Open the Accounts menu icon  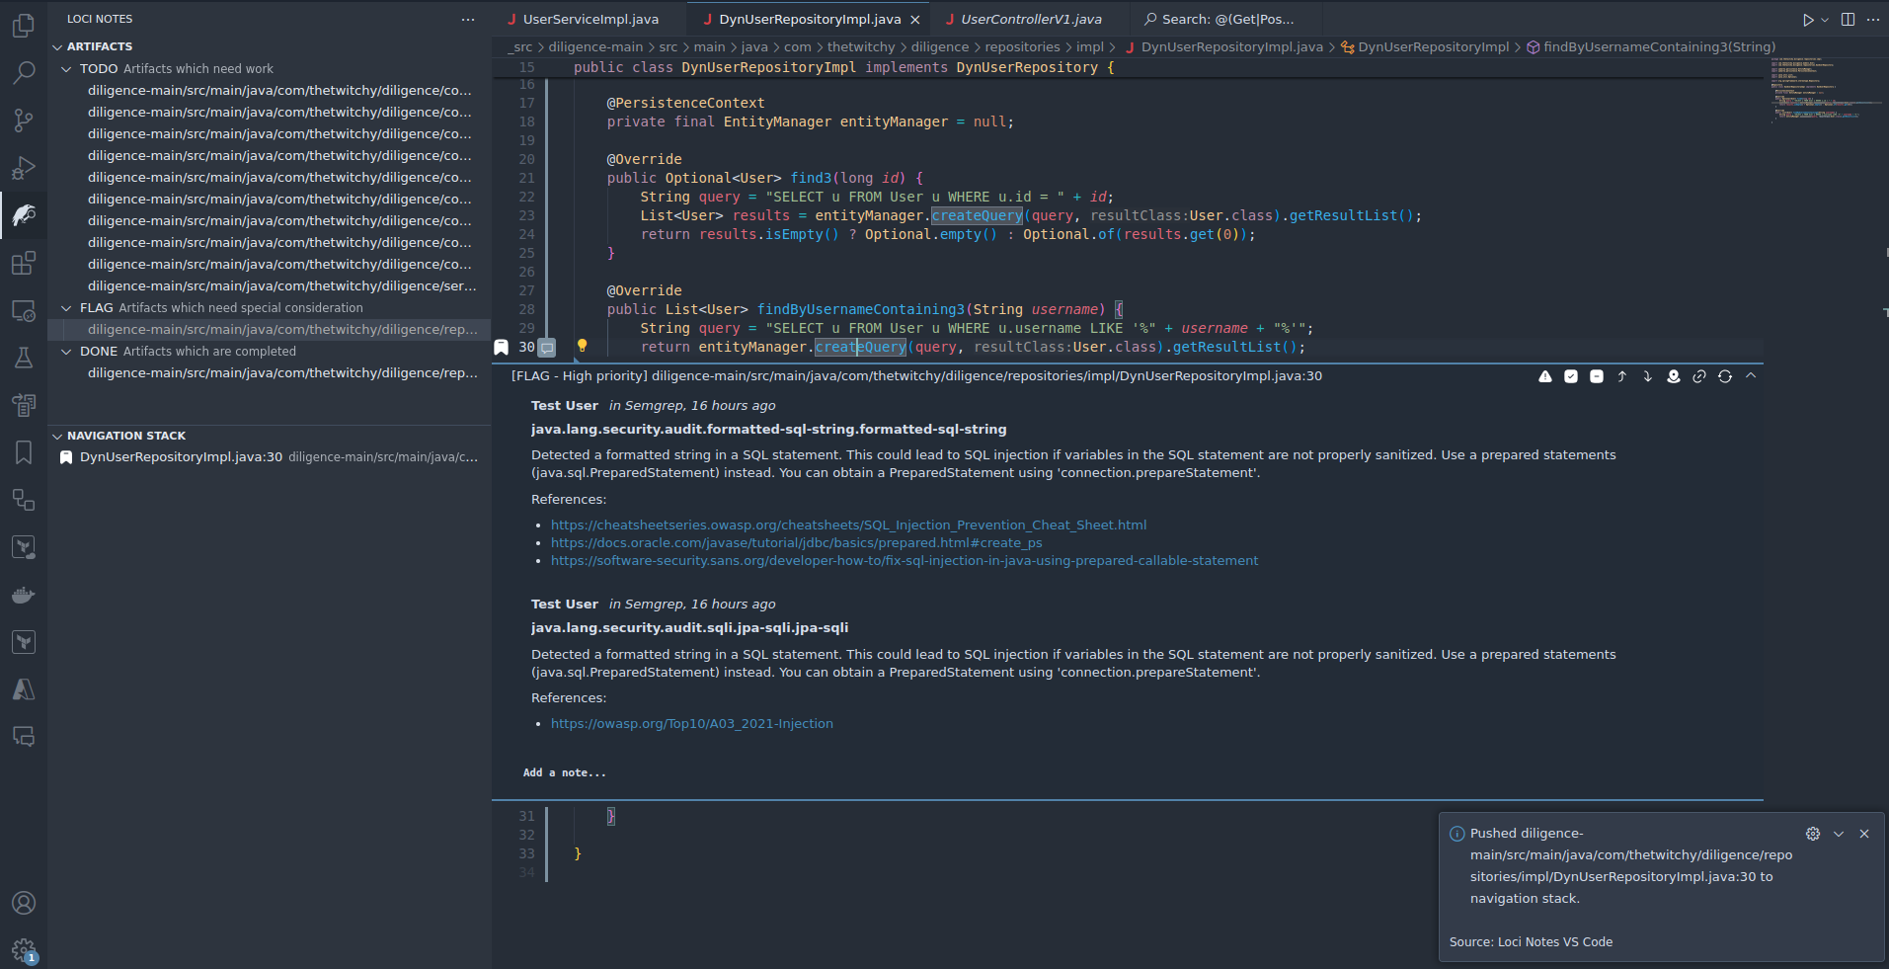tap(24, 903)
